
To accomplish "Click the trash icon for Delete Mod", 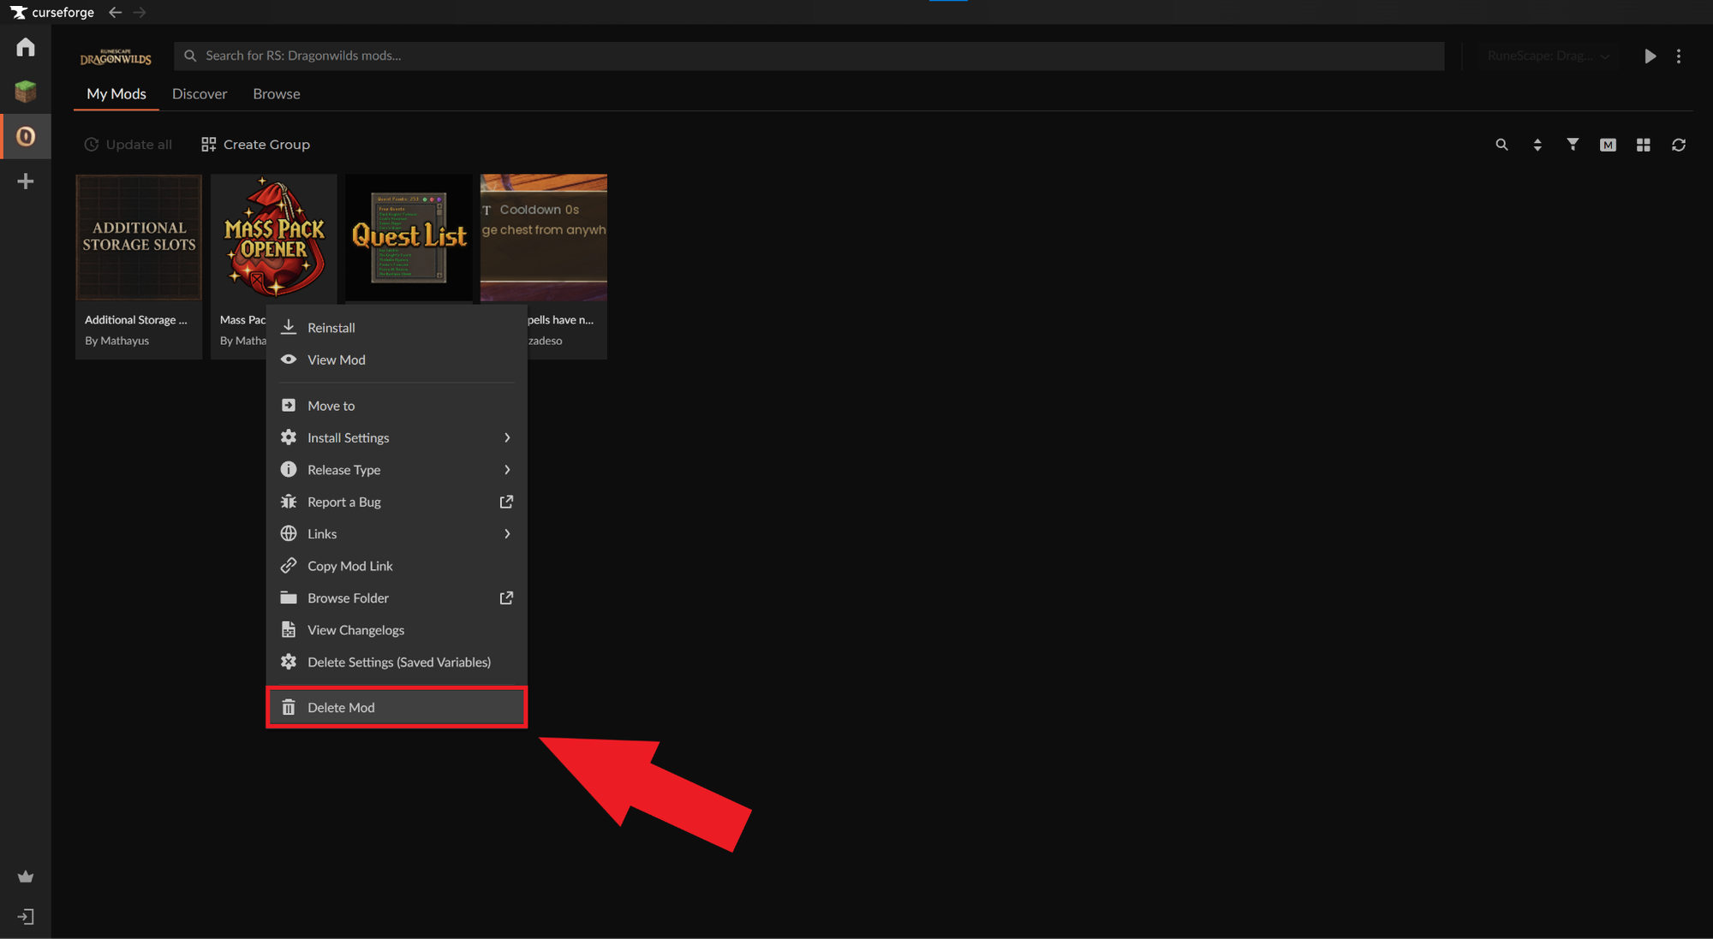I will click(289, 707).
